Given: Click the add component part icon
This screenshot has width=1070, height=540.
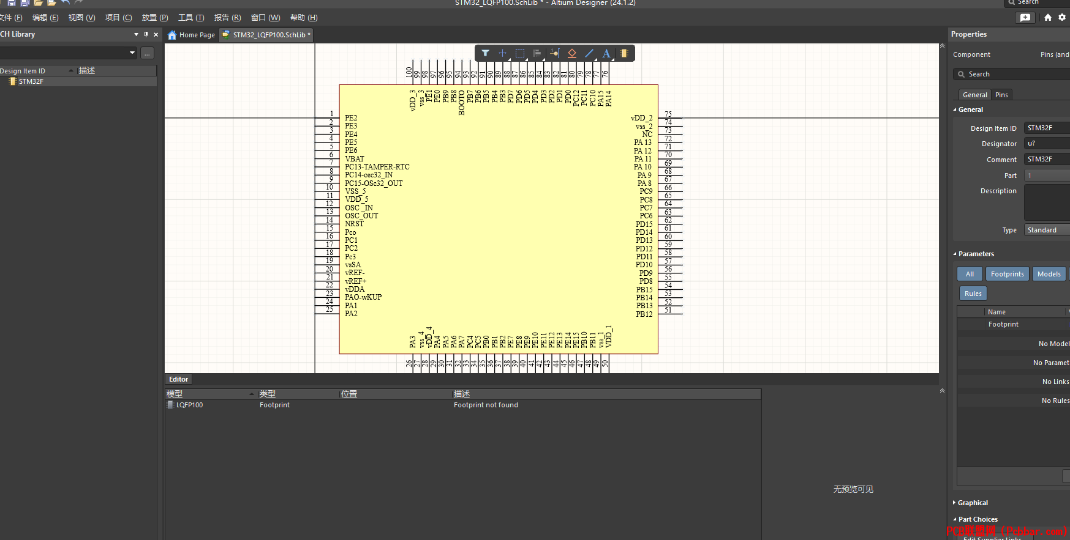Looking at the screenshot, I should [x=624, y=53].
